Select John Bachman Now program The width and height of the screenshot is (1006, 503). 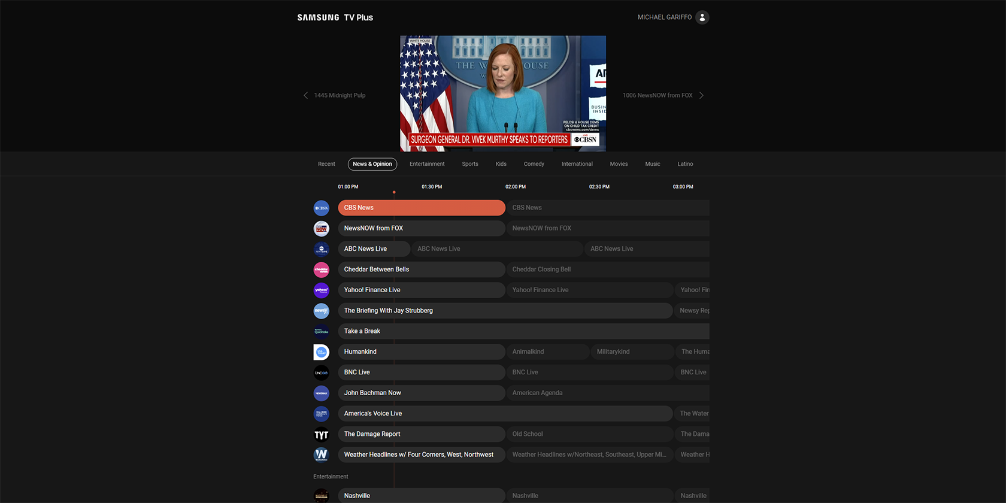click(422, 393)
